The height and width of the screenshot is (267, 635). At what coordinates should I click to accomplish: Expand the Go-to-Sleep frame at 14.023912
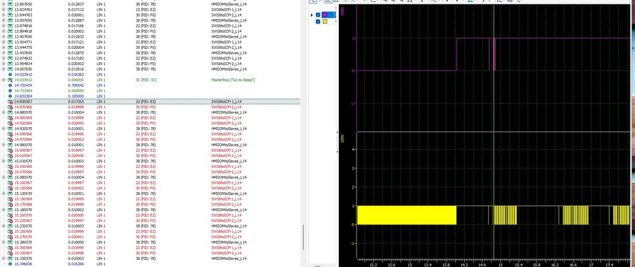click(4, 80)
